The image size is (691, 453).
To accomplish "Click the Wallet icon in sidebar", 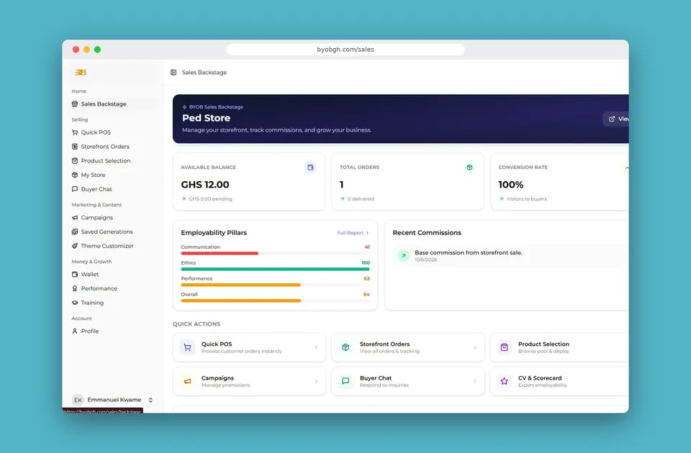I will 75,274.
